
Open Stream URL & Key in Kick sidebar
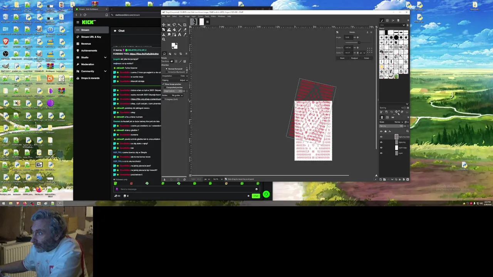(91, 37)
